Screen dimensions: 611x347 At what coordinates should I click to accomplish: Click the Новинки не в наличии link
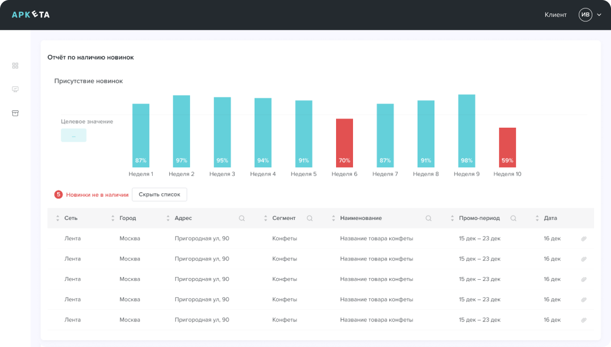(97, 194)
